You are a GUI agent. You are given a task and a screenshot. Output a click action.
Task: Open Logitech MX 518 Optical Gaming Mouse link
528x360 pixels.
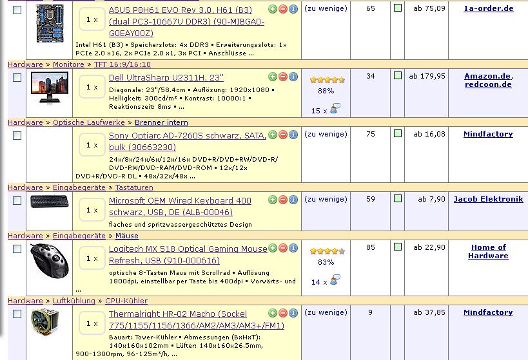tap(188, 254)
